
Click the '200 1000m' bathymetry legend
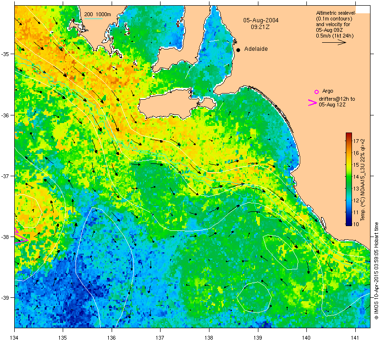click(98, 15)
